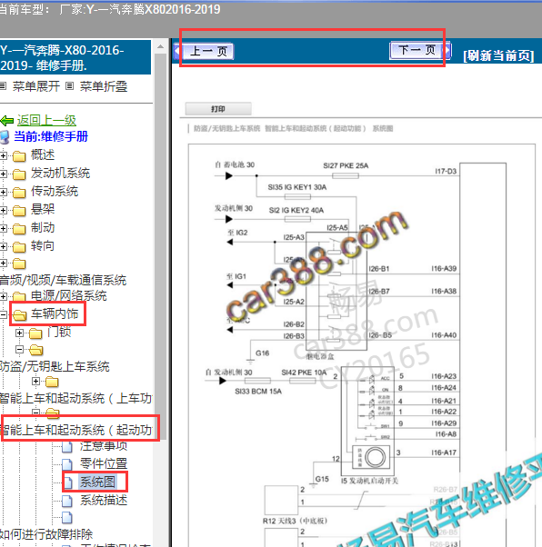Expand the 传动系统 tree node
Image resolution: width=542 pixels, height=547 pixels.
coord(3,192)
